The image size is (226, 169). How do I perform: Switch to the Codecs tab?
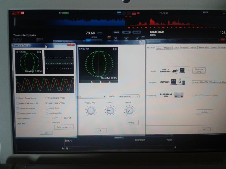(x=214, y=48)
